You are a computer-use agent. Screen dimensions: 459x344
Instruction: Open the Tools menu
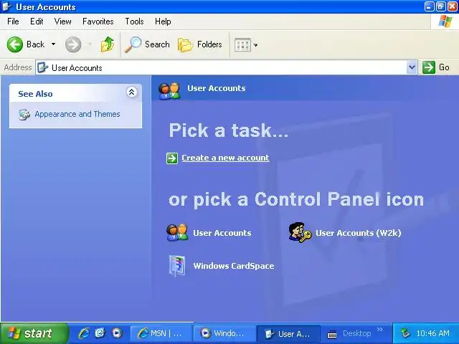[x=134, y=21]
